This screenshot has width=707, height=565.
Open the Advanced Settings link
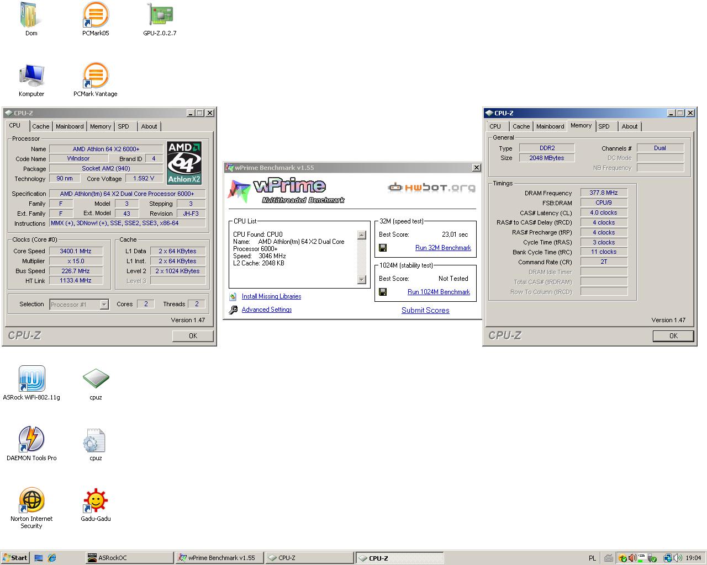[267, 310]
